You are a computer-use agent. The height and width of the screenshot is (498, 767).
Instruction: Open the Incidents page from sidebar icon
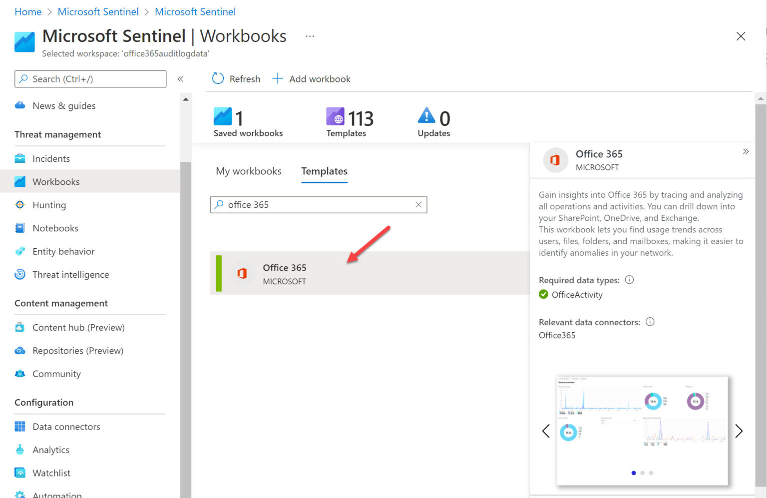(x=20, y=158)
